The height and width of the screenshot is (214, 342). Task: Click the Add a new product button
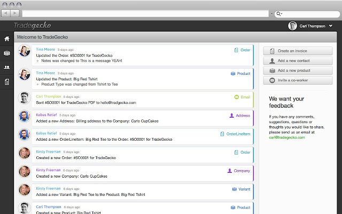point(298,71)
